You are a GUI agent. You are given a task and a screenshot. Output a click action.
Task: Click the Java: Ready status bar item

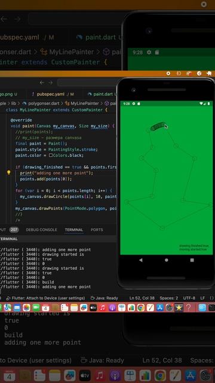tap(104, 298)
